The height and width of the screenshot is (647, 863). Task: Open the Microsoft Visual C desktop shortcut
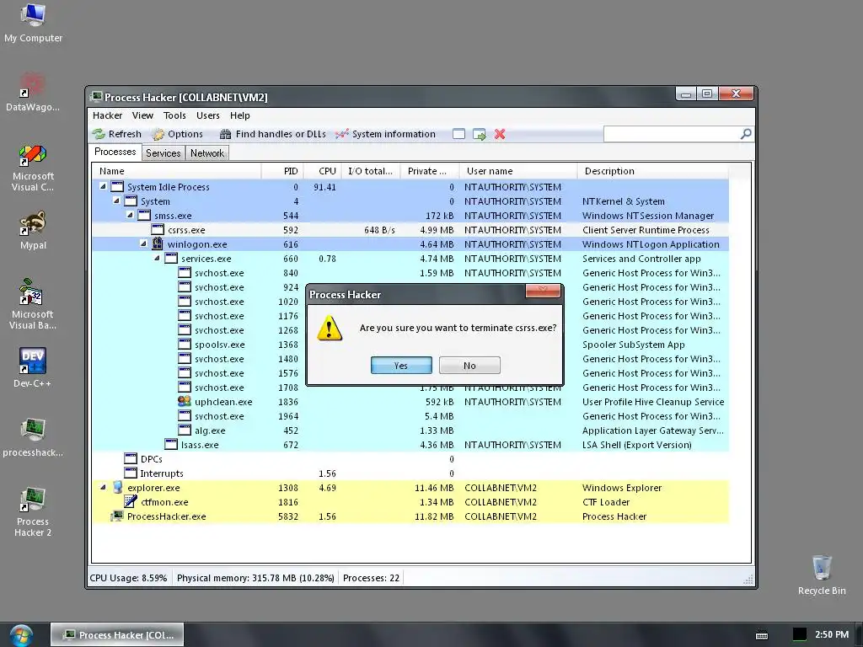click(x=33, y=168)
